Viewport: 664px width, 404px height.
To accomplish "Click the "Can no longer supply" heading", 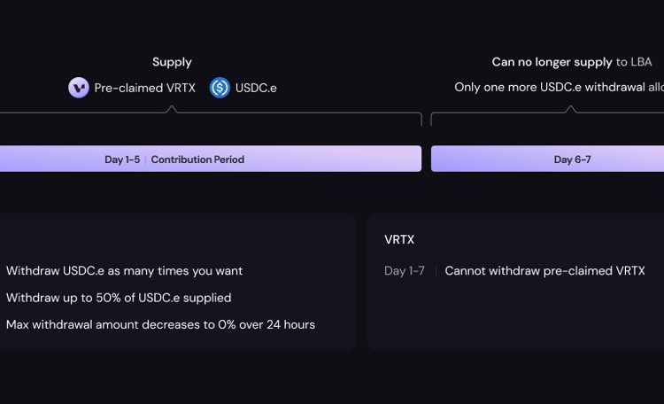I will click(x=552, y=62).
